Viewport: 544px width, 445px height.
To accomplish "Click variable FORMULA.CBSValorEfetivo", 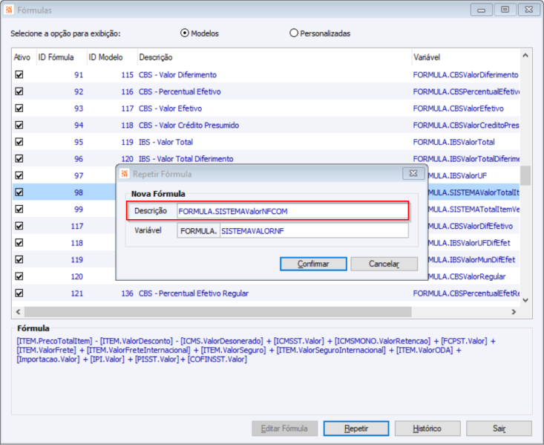I will [x=458, y=108].
